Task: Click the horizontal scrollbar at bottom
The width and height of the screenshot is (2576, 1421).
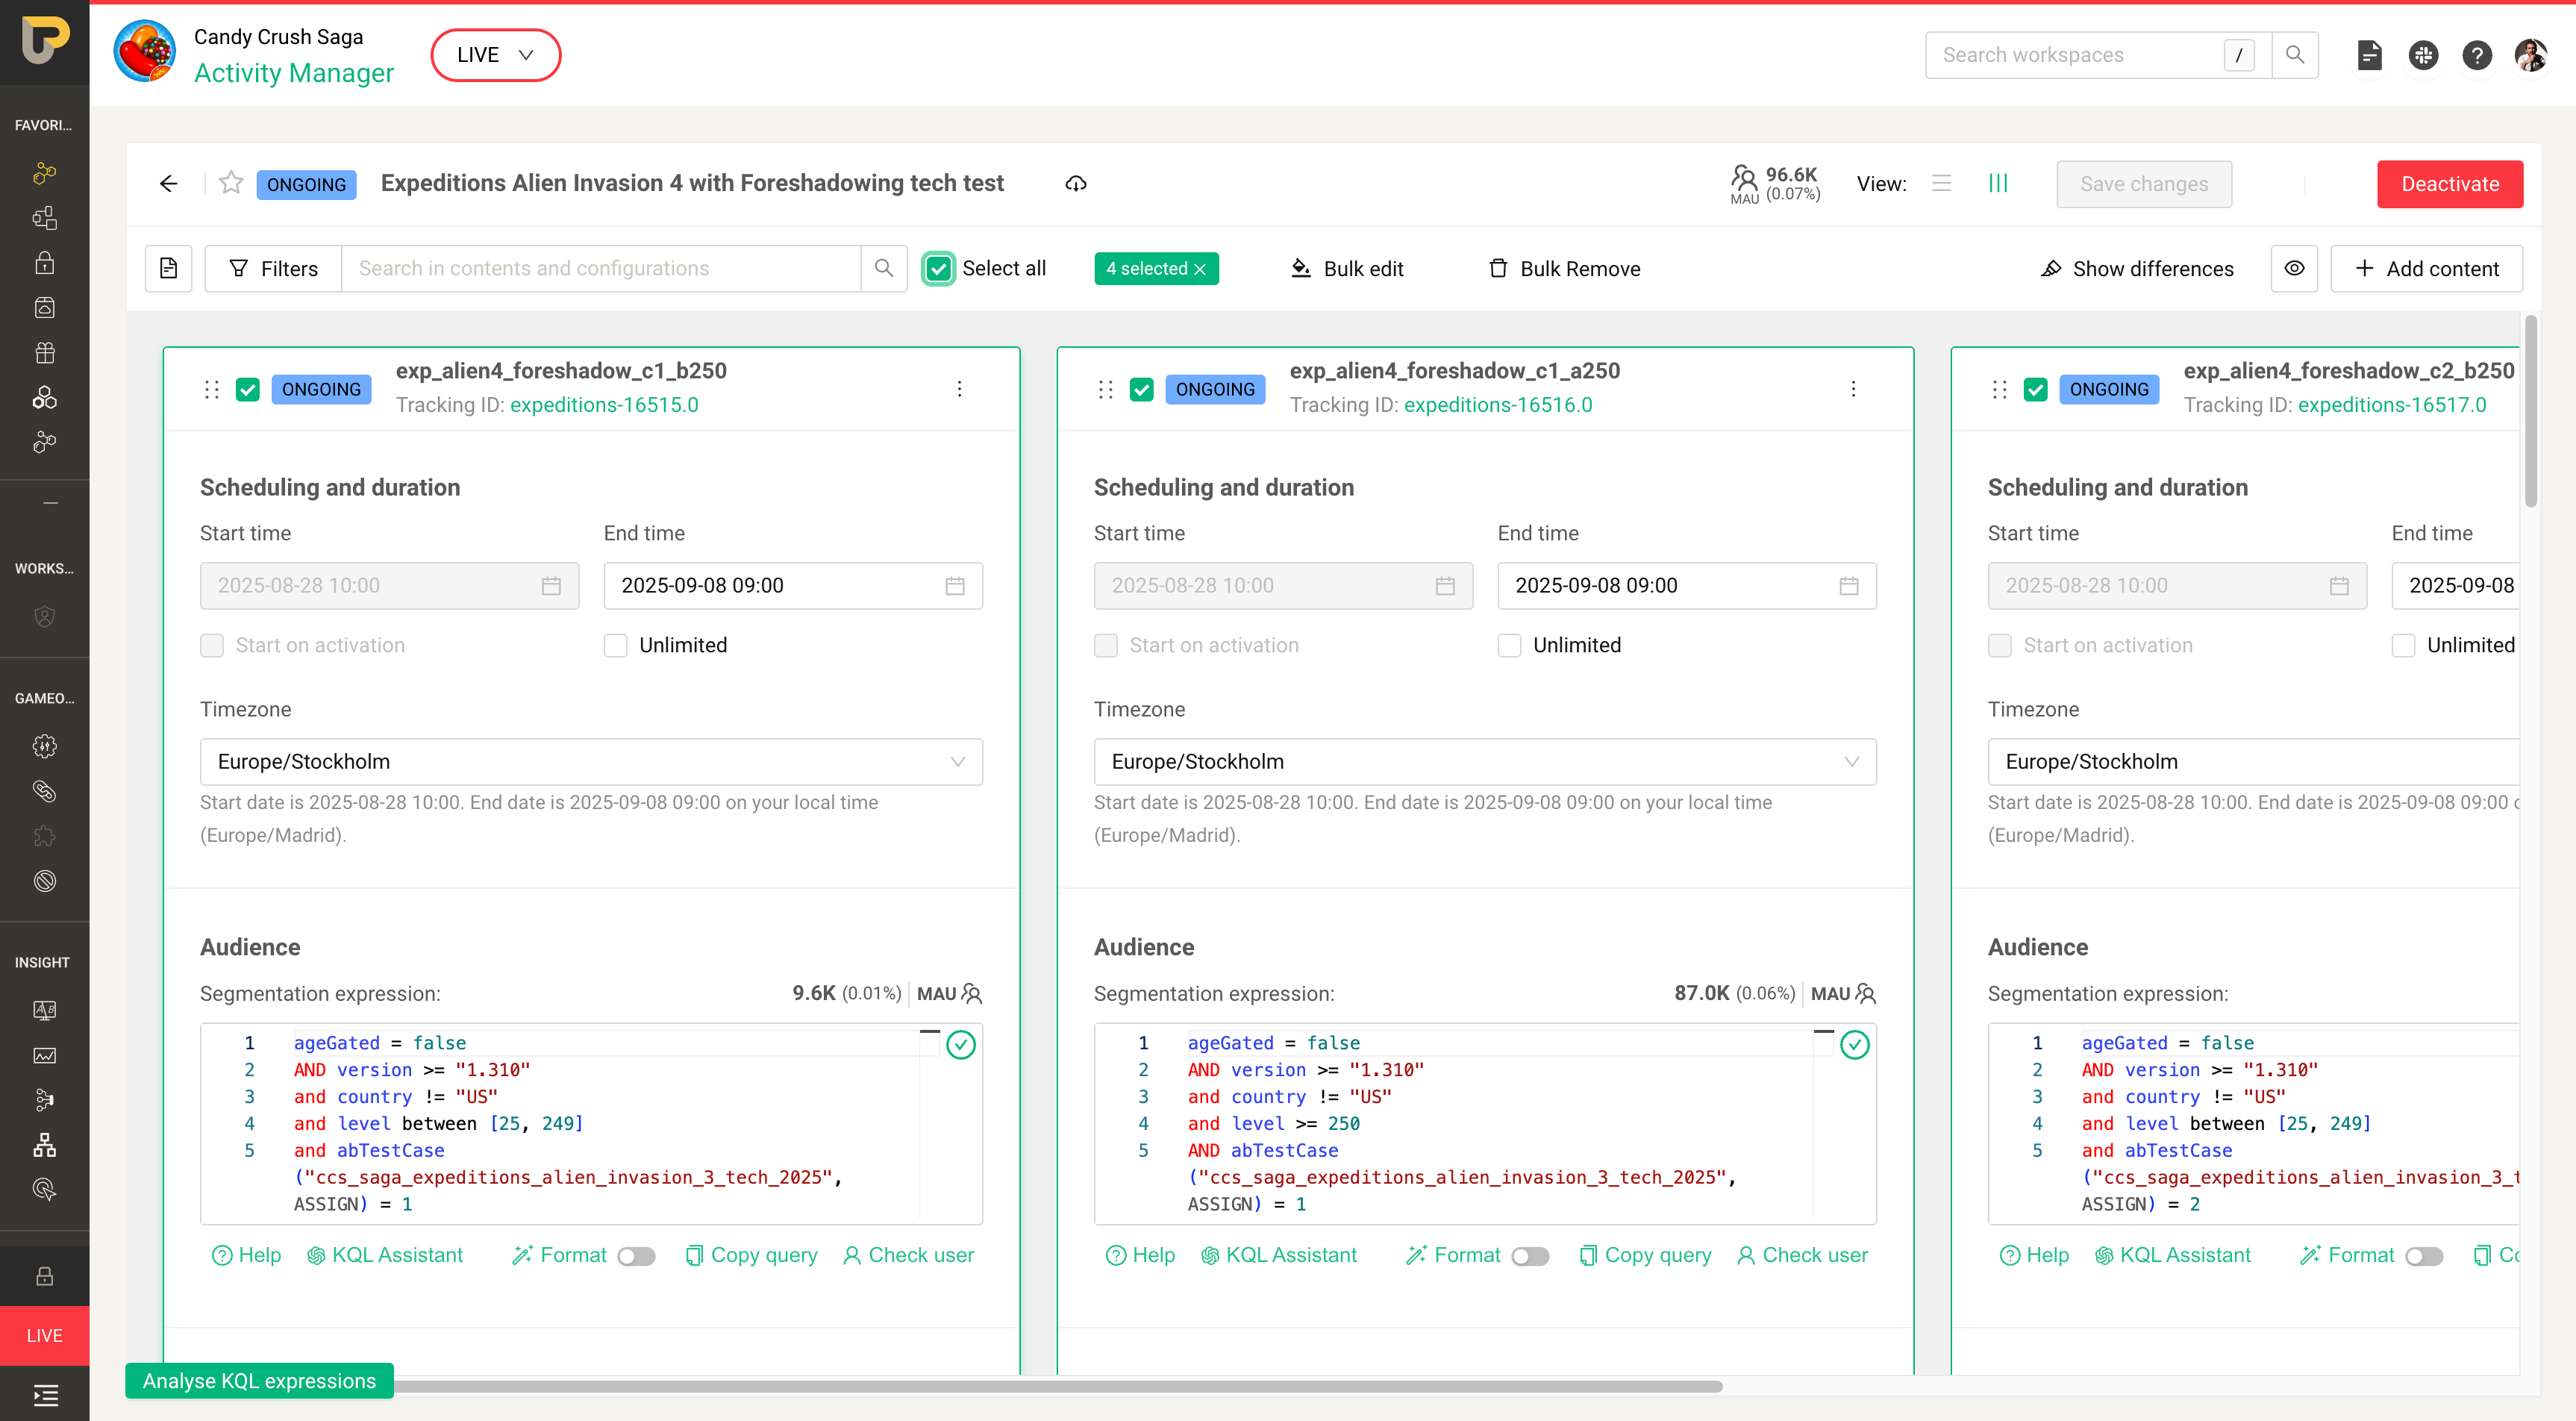Action: (x=1050, y=1387)
